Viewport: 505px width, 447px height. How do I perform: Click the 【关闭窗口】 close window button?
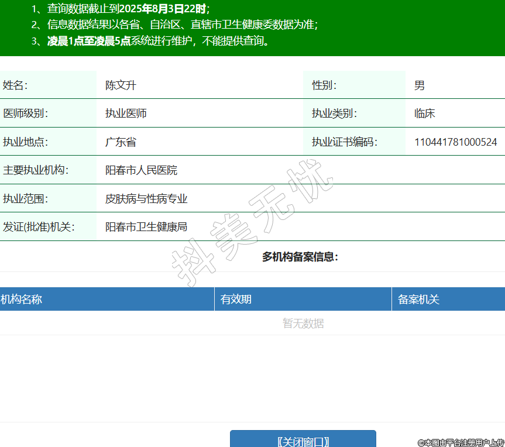point(303,441)
